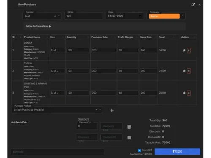Select the orange Demo company value
The image size is (211, 158).
tap(164, 16)
